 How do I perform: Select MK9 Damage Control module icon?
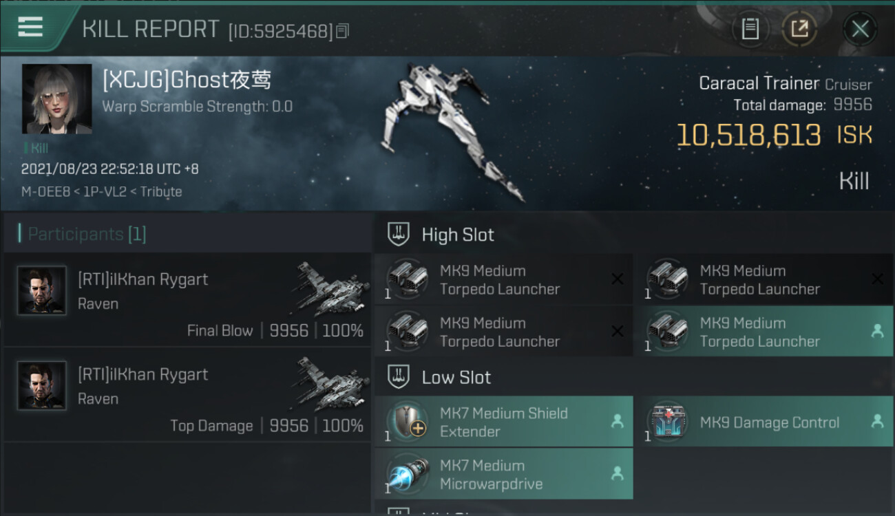(x=667, y=422)
